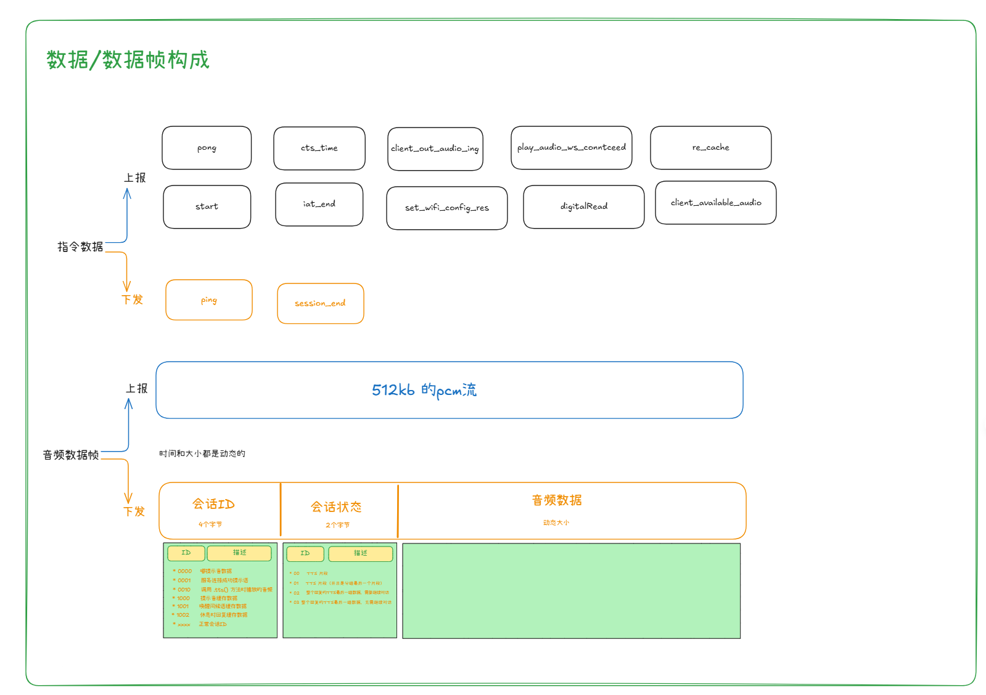Select the start command box

coord(207,207)
